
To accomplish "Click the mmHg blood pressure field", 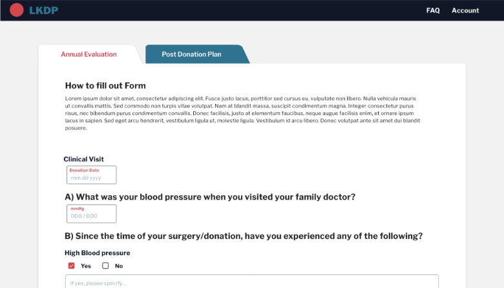I will (91, 214).
